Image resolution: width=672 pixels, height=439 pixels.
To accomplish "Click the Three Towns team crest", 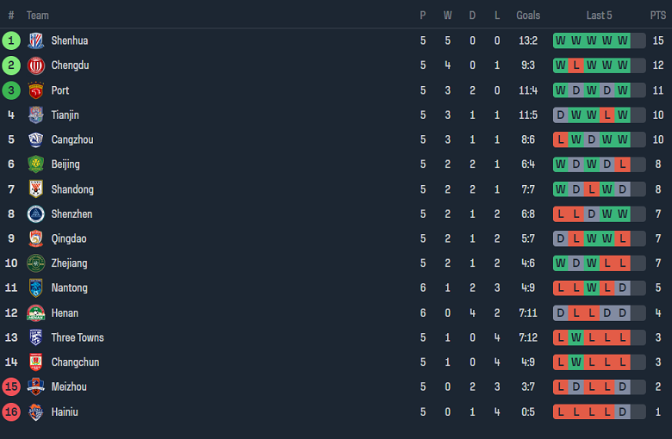I will tap(36, 337).
